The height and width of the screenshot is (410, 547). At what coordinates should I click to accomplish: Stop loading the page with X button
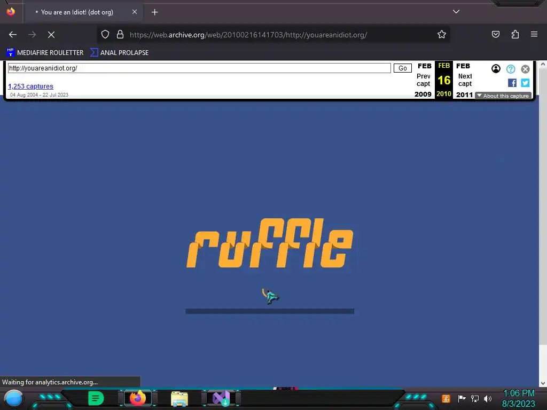click(x=51, y=35)
